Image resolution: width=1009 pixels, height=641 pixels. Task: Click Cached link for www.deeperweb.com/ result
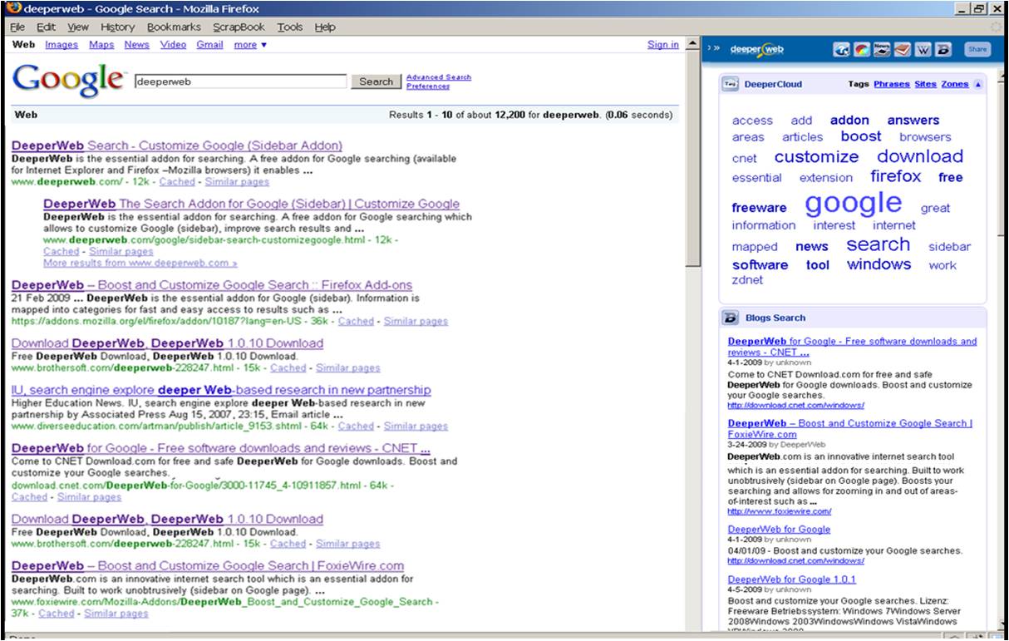point(177,181)
